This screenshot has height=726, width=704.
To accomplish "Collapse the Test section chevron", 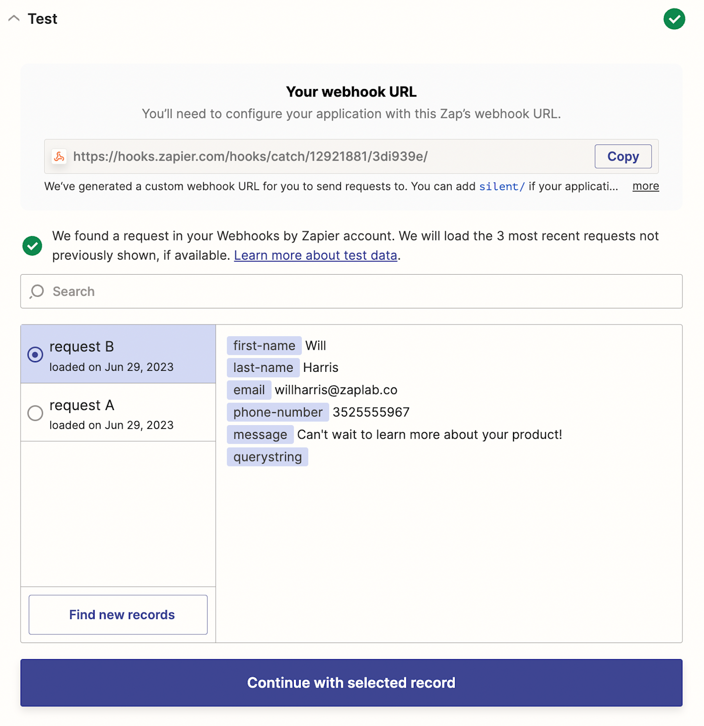I will click(14, 19).
